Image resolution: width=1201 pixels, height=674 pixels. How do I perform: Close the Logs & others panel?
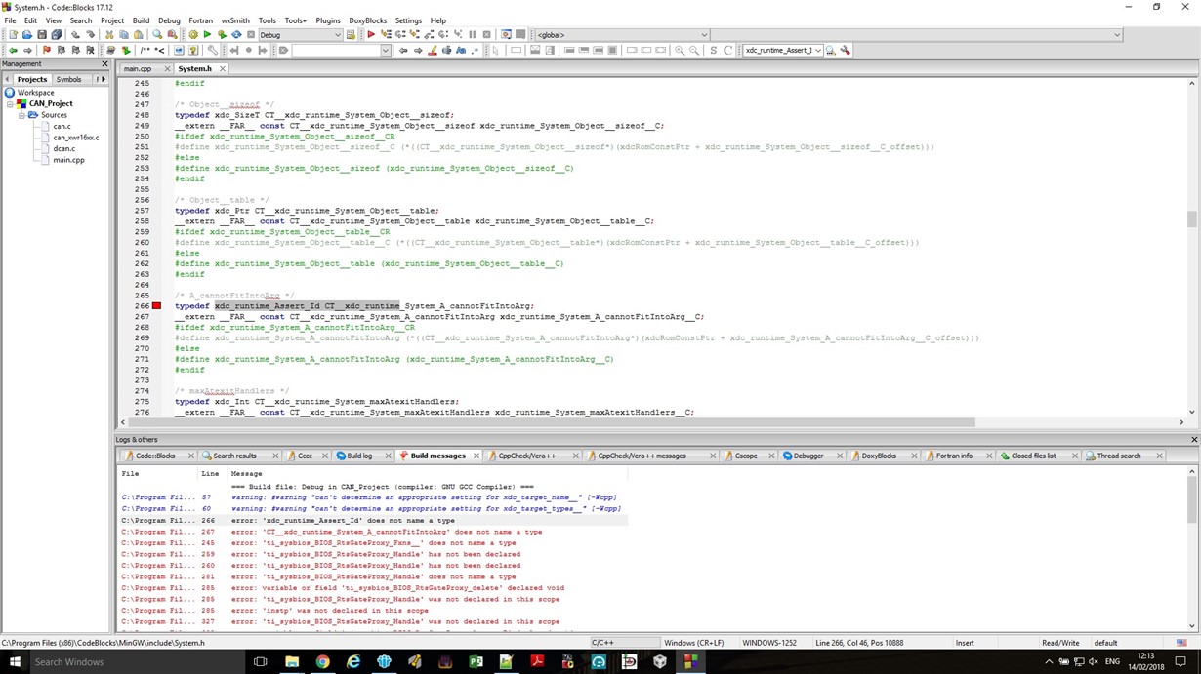[x=1193, y=440]
